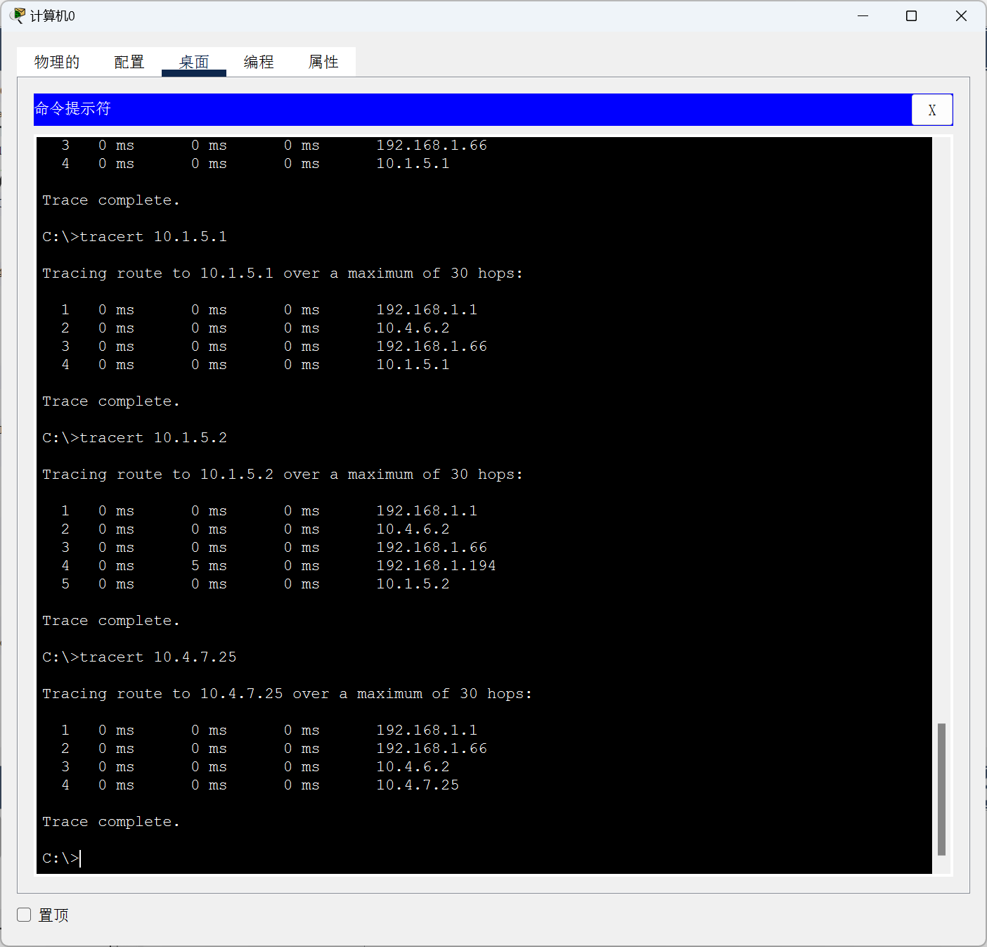
Task: Click 'Tracing route to 10.4.7.25' line
Action: (x=287, y=694)
